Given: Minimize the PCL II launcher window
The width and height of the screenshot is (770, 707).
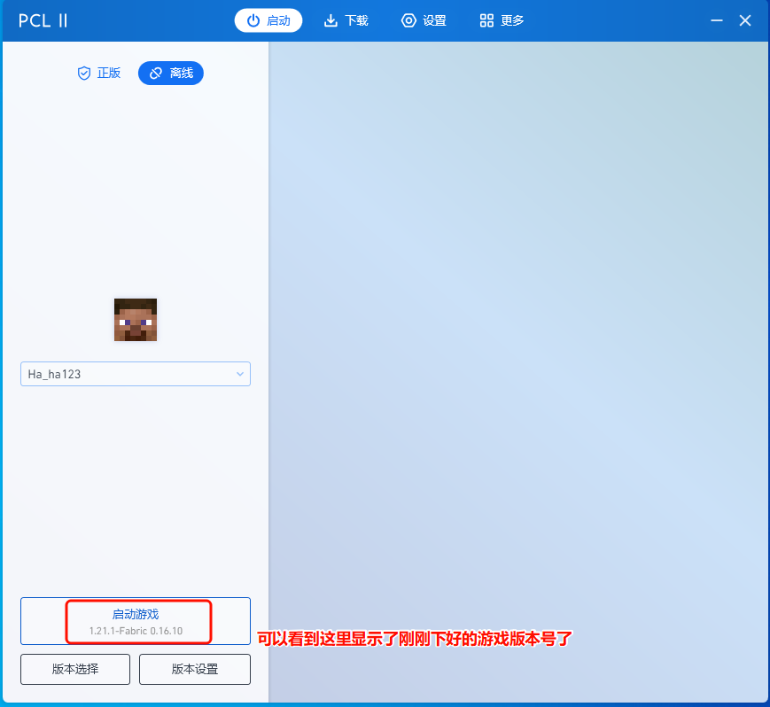Looking at the screenshot, I should coord(717,20).
